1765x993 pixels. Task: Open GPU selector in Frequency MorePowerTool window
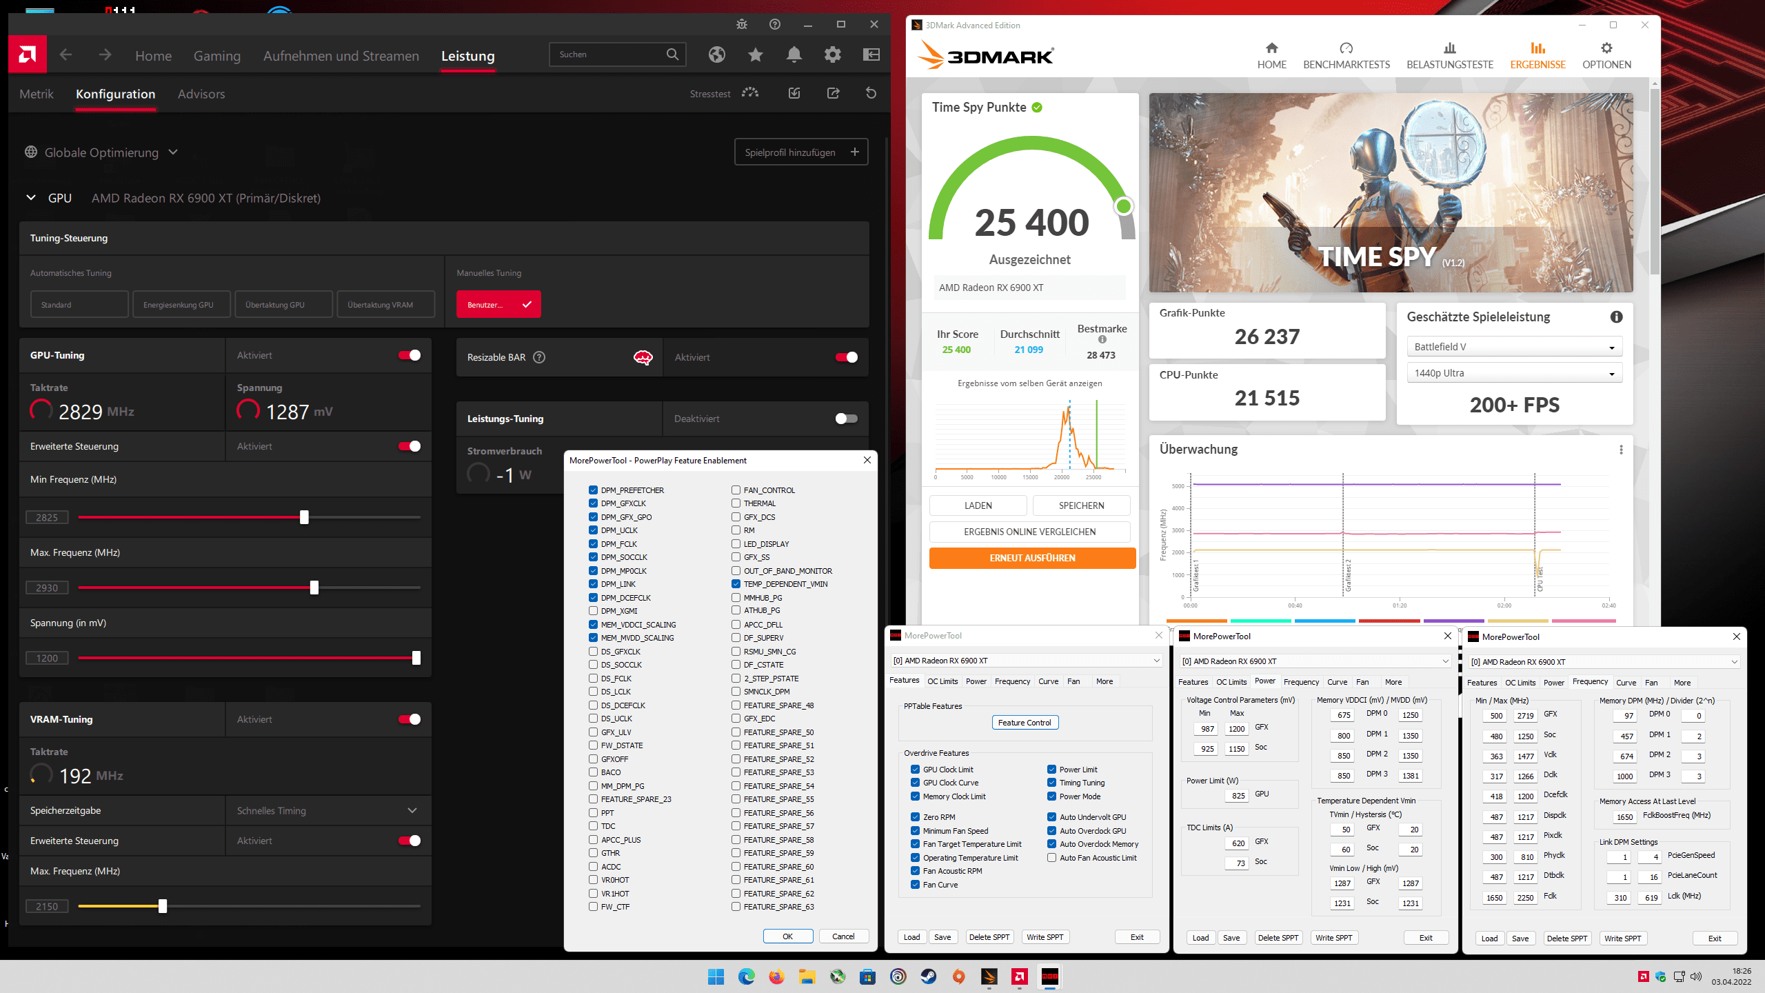click(x=1604, y=662)
